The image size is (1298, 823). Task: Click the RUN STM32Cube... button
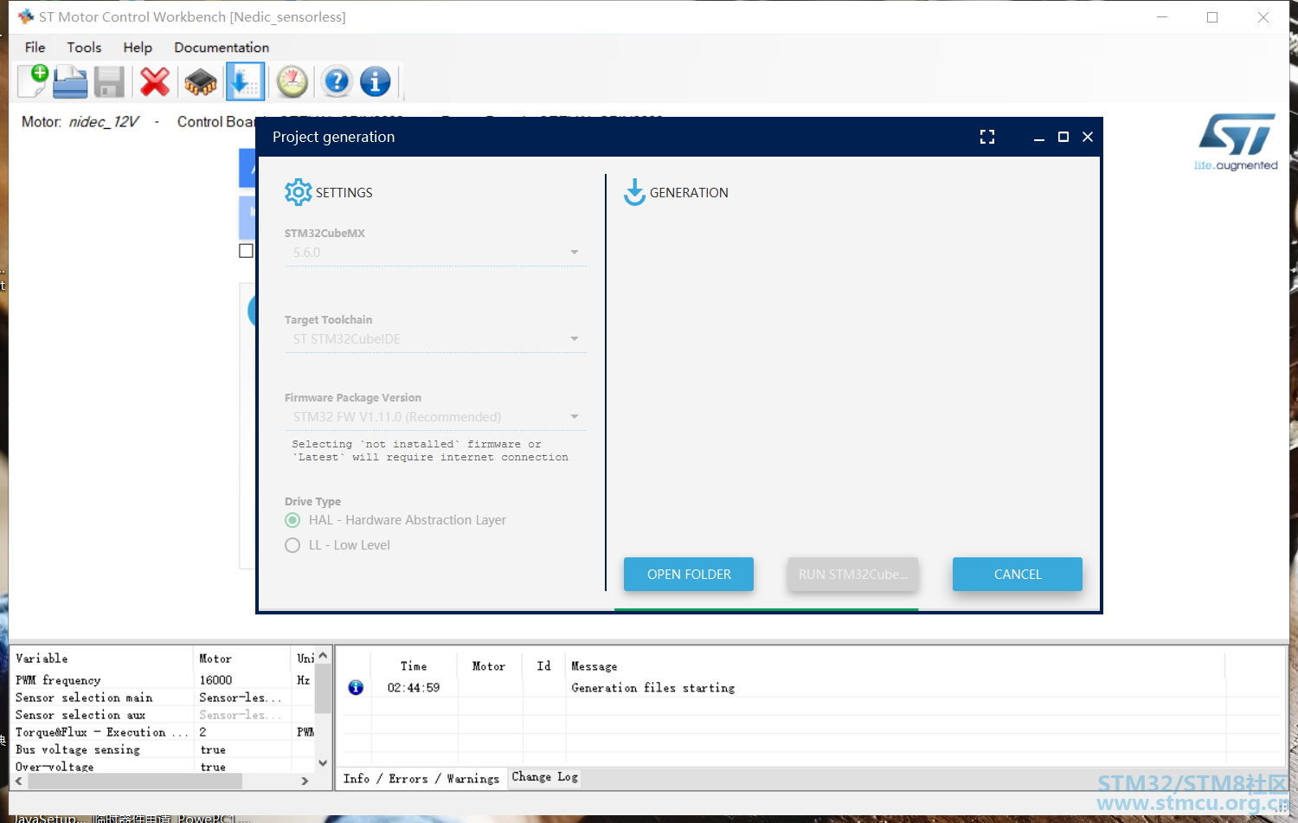(853, 574)
